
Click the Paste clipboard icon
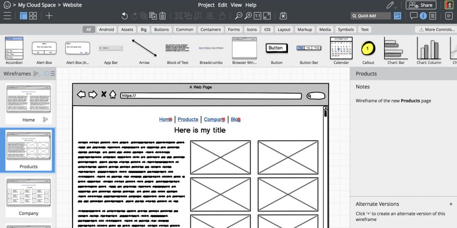pyautogui.click(x=162, y=16)
